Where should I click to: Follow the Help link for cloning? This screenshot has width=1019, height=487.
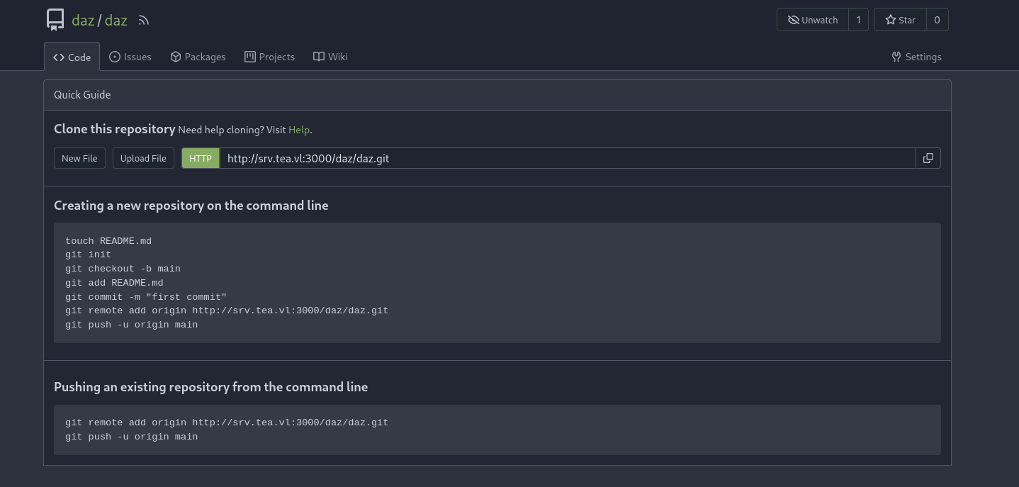298,130
